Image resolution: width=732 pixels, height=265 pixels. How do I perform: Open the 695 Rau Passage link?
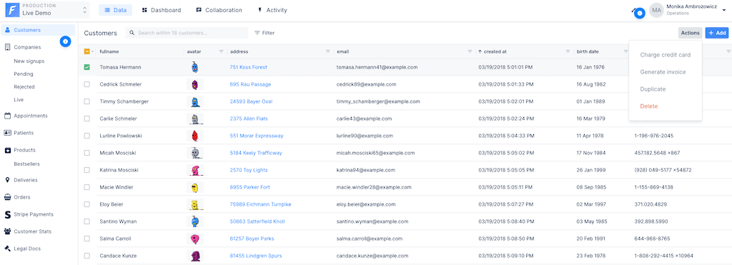[250, 84]
